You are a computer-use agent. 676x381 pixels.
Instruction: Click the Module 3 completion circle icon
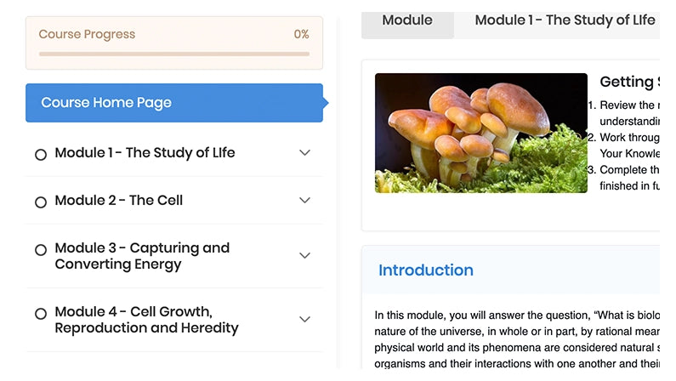pyautogui.click(x=40, y=250)
